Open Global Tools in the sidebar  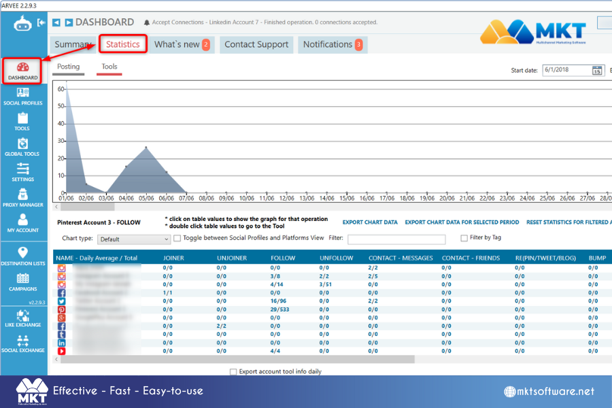22,147
